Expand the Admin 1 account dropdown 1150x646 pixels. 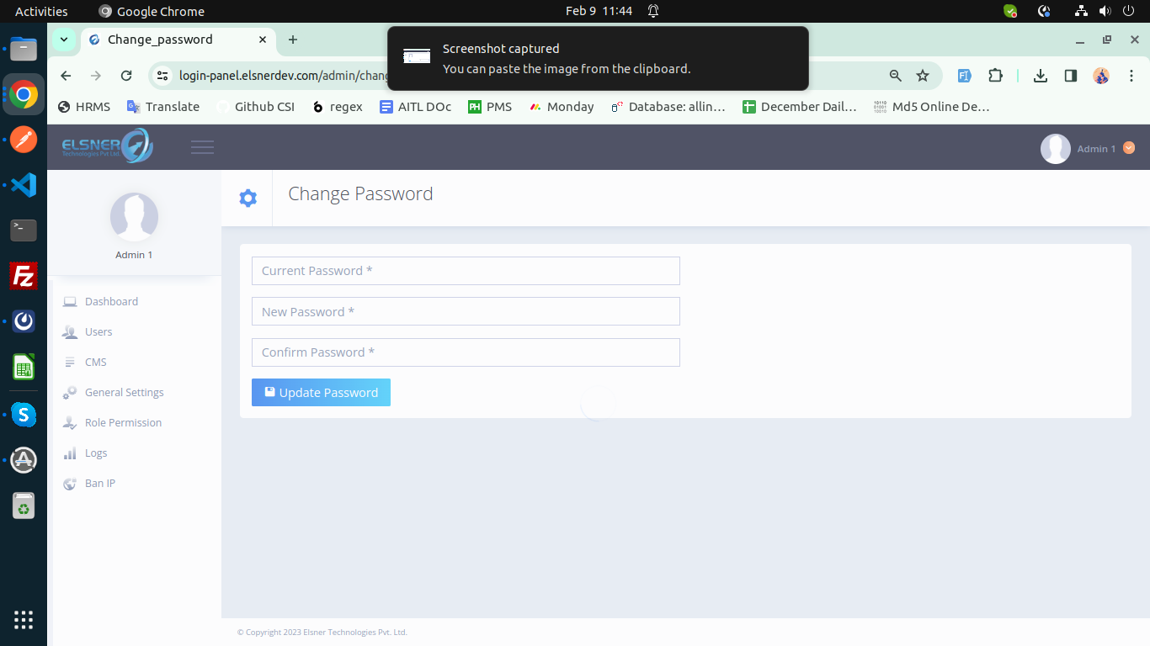(x=1129, y=147)
